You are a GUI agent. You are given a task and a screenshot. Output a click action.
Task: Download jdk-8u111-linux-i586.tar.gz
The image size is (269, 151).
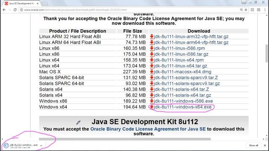click(x=181, y=54)
